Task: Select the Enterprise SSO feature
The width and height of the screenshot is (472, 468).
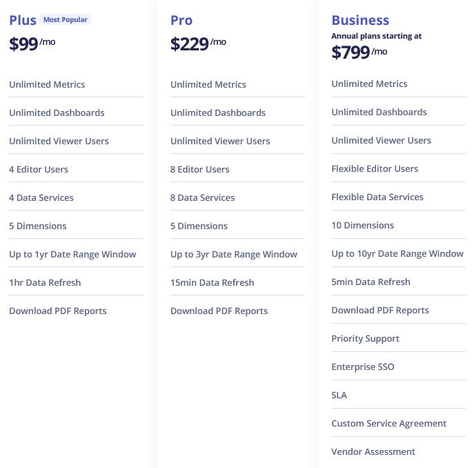Action: click(363, 367)
